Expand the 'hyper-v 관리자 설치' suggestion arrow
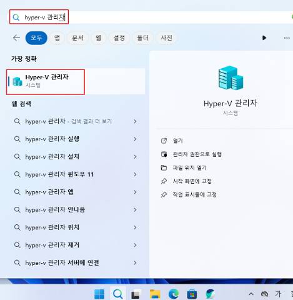This screenshot has width=293, height=300. [135, 157]
